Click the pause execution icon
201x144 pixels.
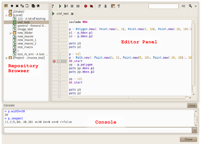tap(78, 6)
